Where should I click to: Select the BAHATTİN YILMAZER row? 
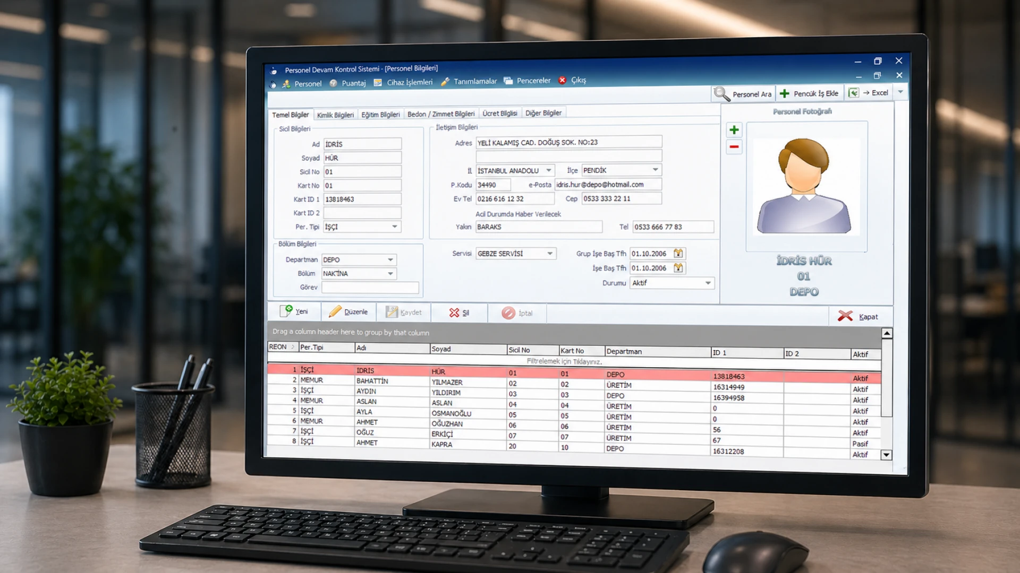tap(574, 383)
